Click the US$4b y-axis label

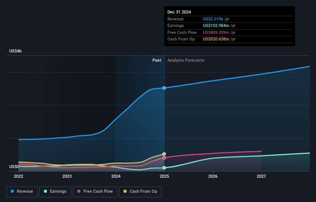tap(15, 51)
